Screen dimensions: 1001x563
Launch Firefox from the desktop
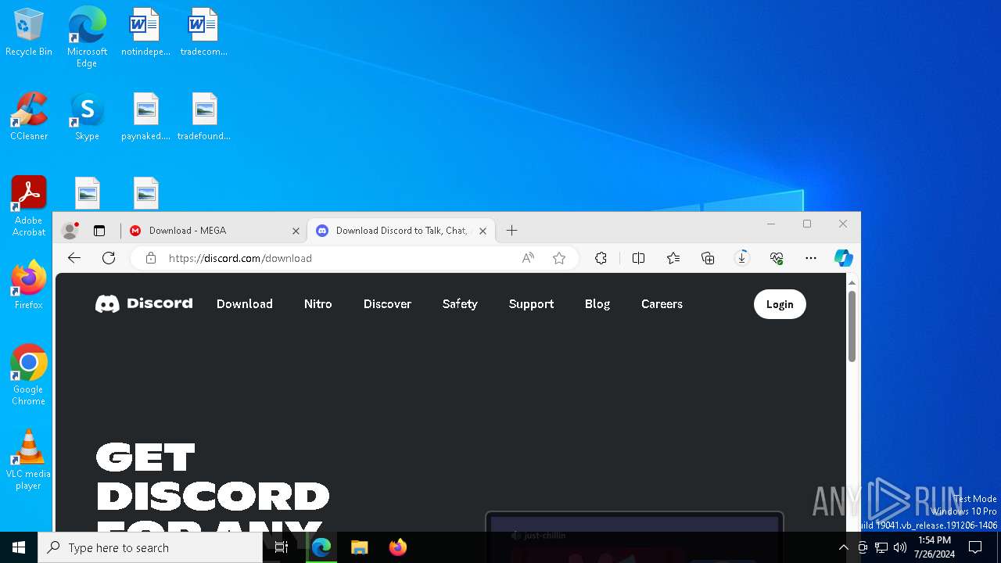29,285
